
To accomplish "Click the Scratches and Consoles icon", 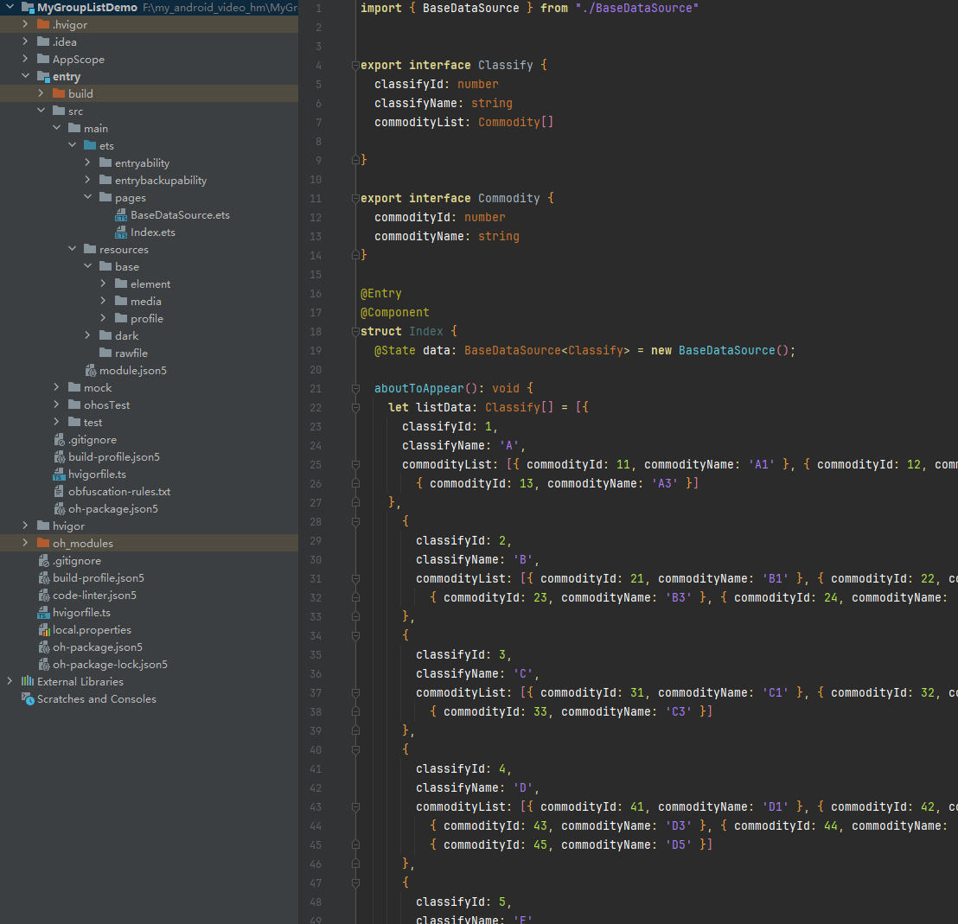I will point(28,698).
